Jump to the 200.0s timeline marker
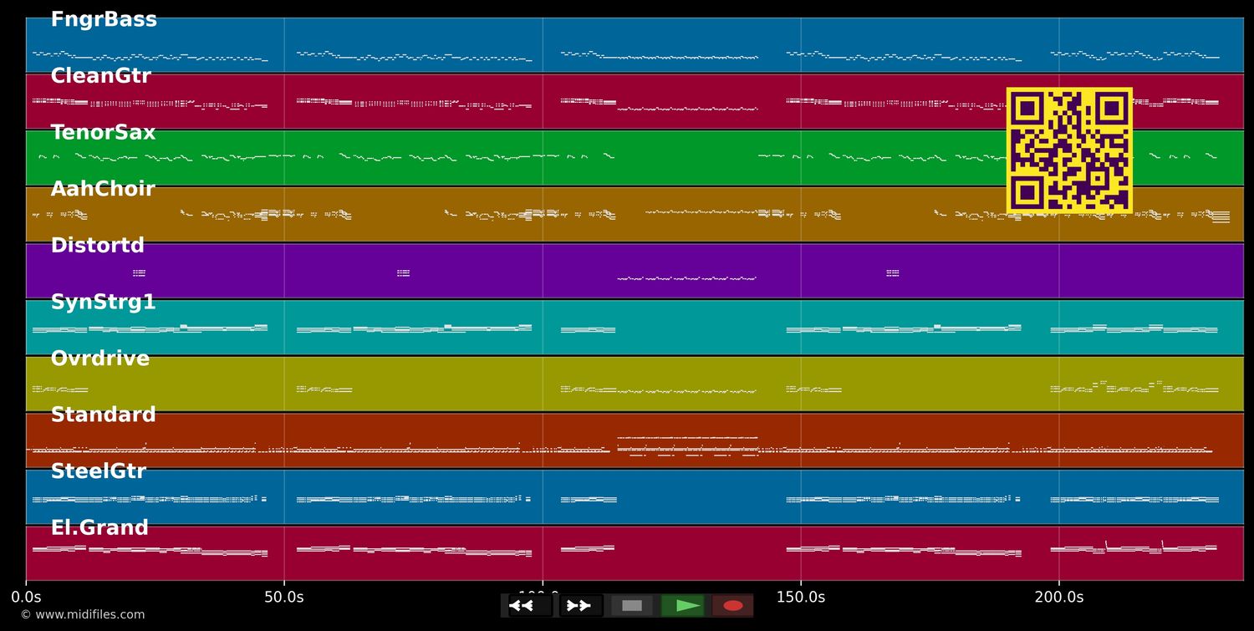This screenshot has width=1254, height=631. tap(1058, 598)
